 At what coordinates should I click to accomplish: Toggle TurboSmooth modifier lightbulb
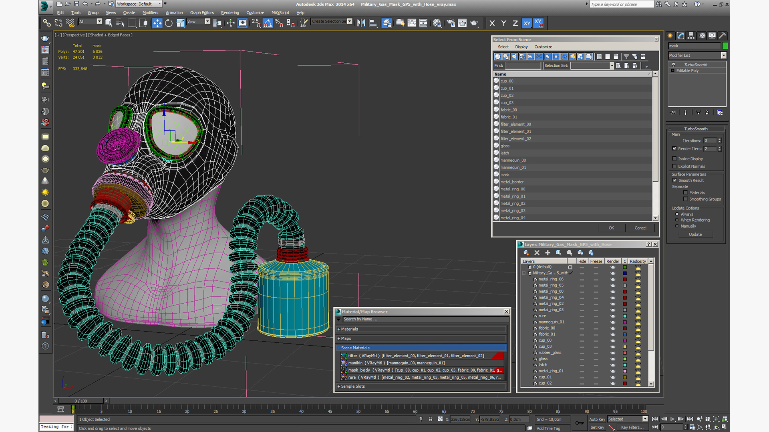(673, 64)
